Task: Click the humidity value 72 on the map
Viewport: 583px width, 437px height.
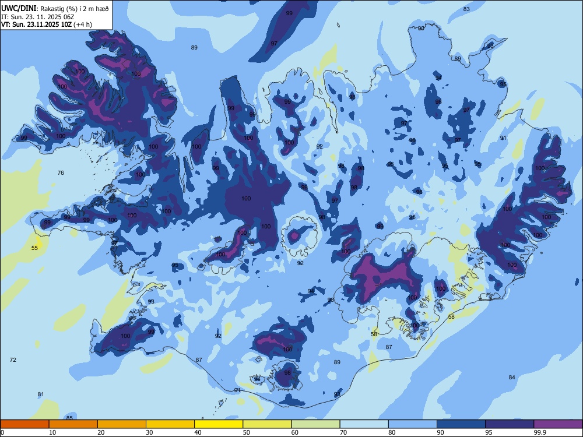Action: [13, 360]
